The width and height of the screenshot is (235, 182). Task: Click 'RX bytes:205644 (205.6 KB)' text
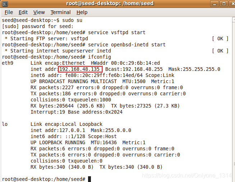pos(68,106)
